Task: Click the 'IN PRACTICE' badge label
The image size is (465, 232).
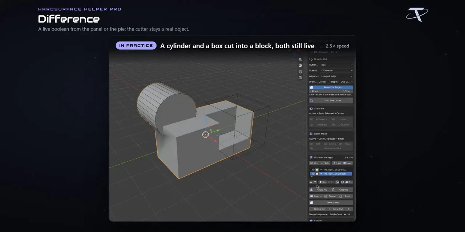Action: pyautogui.click(x=136, y=46)
